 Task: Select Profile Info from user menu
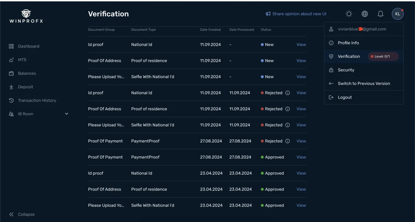coord(348,43)
